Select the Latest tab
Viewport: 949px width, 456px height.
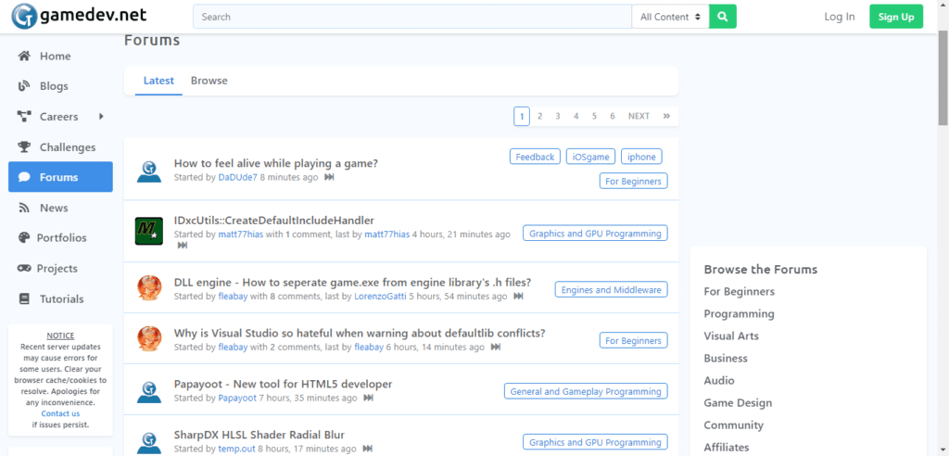(158, 81)
